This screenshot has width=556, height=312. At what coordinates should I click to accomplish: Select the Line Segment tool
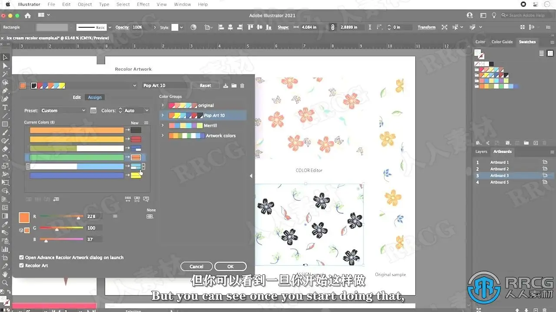pyautogui.click(x=5, y=116)
